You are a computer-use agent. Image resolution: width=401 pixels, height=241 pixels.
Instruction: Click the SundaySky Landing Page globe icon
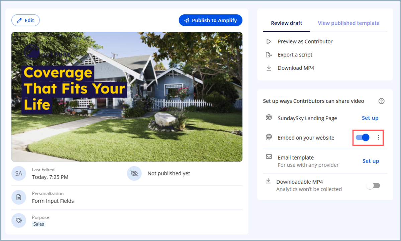pos(269,118)
